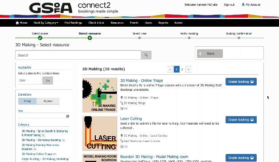
Task: Open Users menu item
Action: (x=148, y=23)
